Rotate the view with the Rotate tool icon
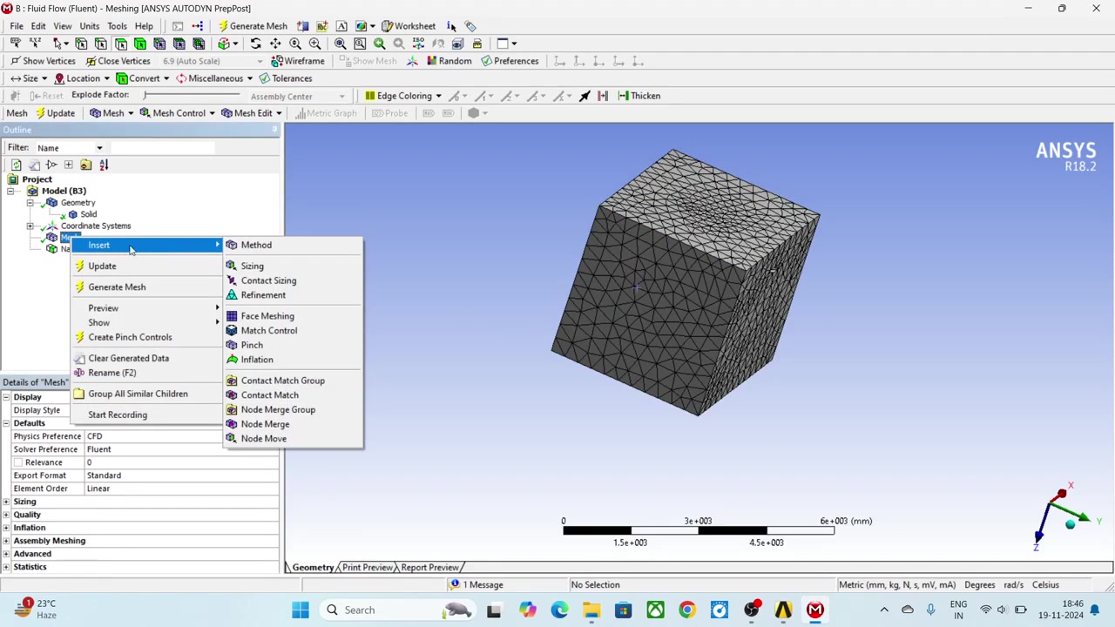 click(255, 44)
